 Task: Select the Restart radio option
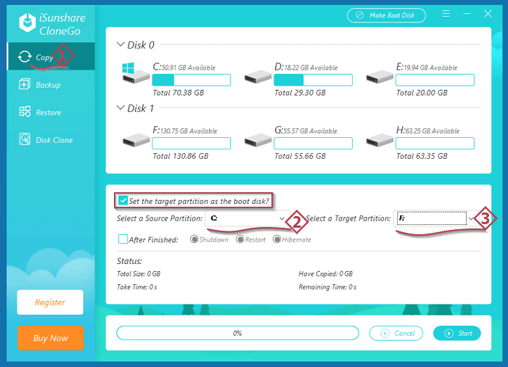point(239,239)
